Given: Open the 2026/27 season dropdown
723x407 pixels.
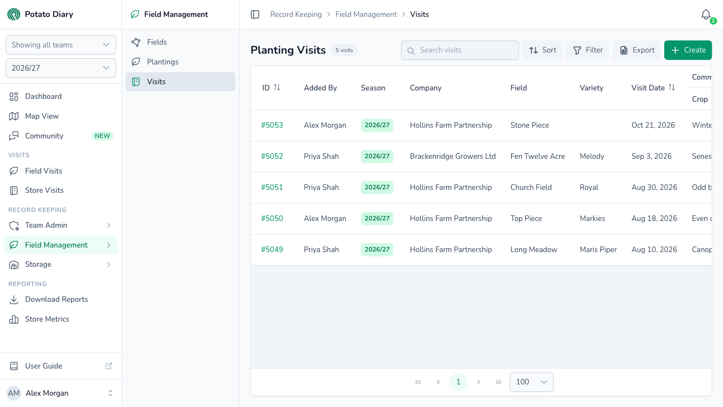Looking at the screenshot, I should point(61,68).
